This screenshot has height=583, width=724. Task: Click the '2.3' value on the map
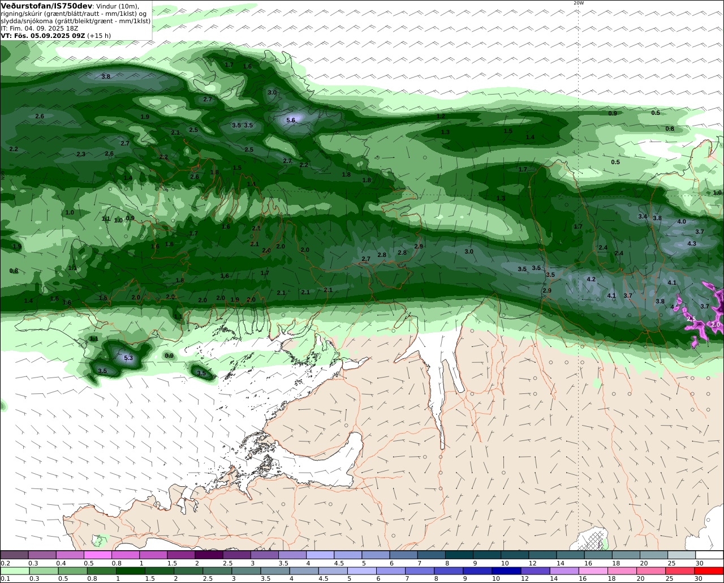click(81, 154)
